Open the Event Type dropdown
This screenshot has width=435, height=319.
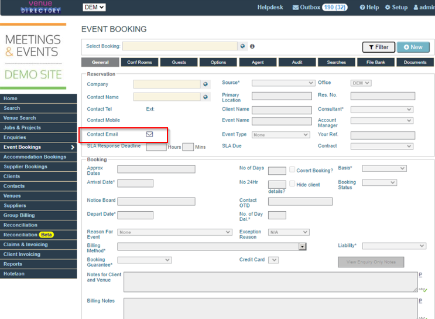[x=281, y=135]
